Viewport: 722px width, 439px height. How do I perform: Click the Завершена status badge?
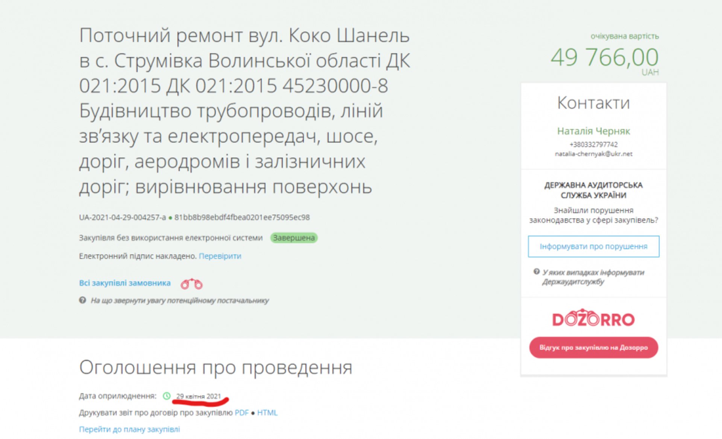(x=294, y=238)
